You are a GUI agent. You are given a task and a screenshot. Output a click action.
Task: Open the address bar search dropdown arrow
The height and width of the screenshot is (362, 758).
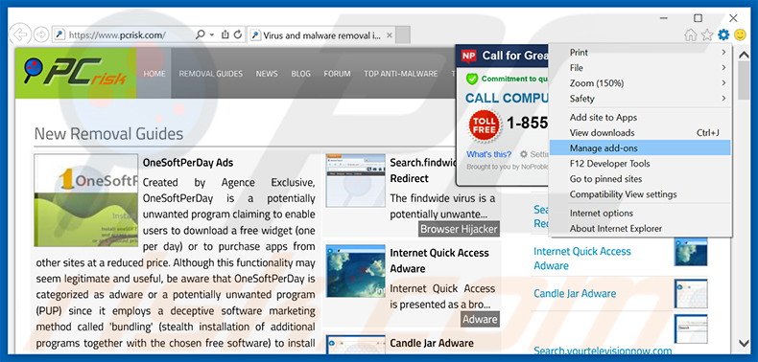(212, 34)
